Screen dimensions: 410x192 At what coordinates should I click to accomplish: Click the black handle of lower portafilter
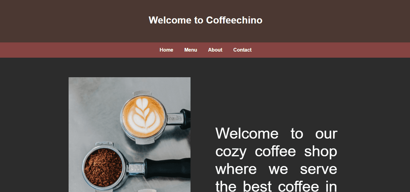tap(167, 168)
